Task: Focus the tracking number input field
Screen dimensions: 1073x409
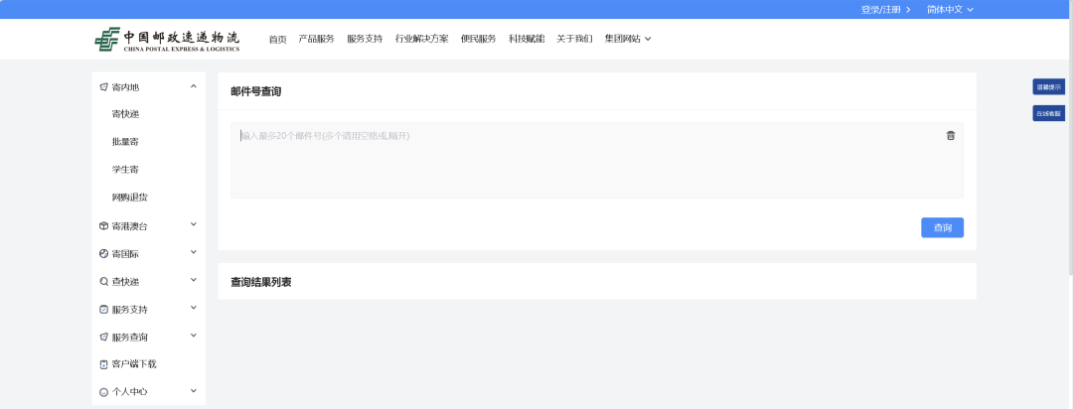Action: pyautogui.click(x=597, y=161)
